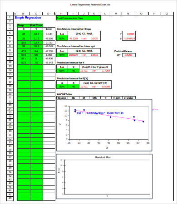Click the X input 40 for Prediction Interval for Y
177x204 pixels.
click(74, 71)
